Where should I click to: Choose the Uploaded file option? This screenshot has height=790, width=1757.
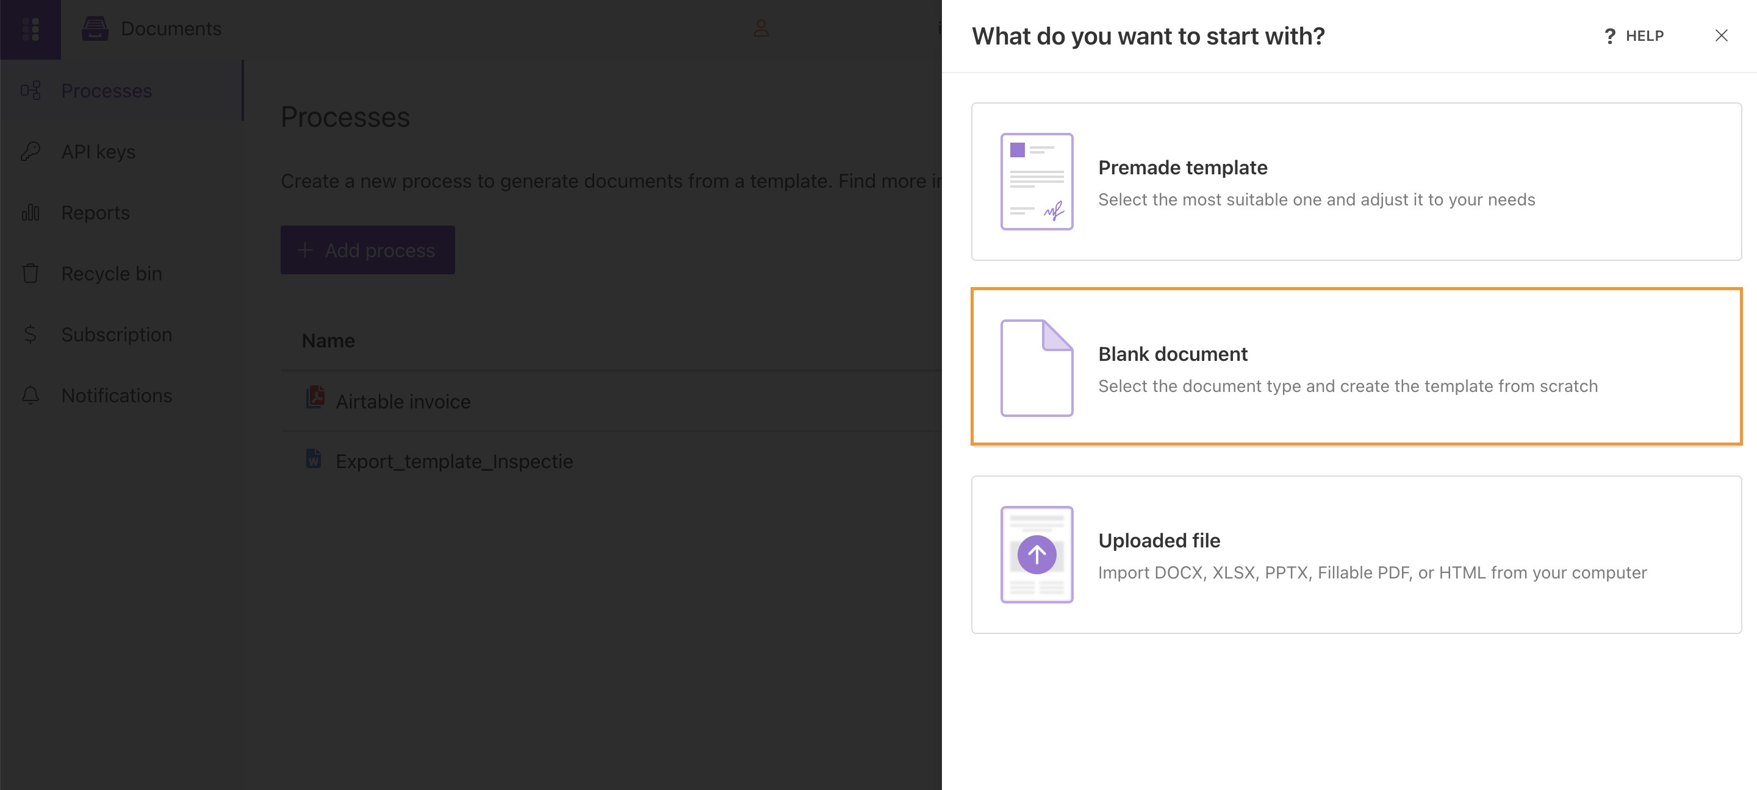pyautogui.click(x=1356, y=554)
